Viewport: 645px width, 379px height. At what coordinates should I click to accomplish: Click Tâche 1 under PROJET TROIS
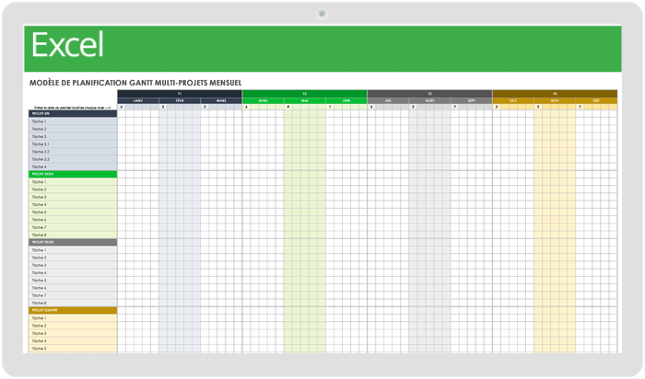[x=73, y=250]
